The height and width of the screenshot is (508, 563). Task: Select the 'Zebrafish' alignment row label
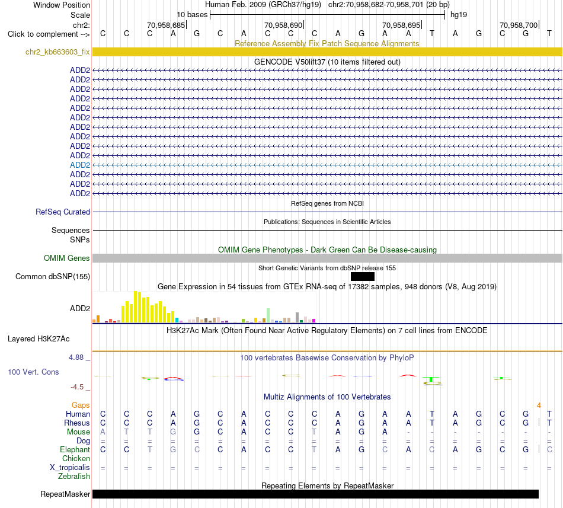74,476
